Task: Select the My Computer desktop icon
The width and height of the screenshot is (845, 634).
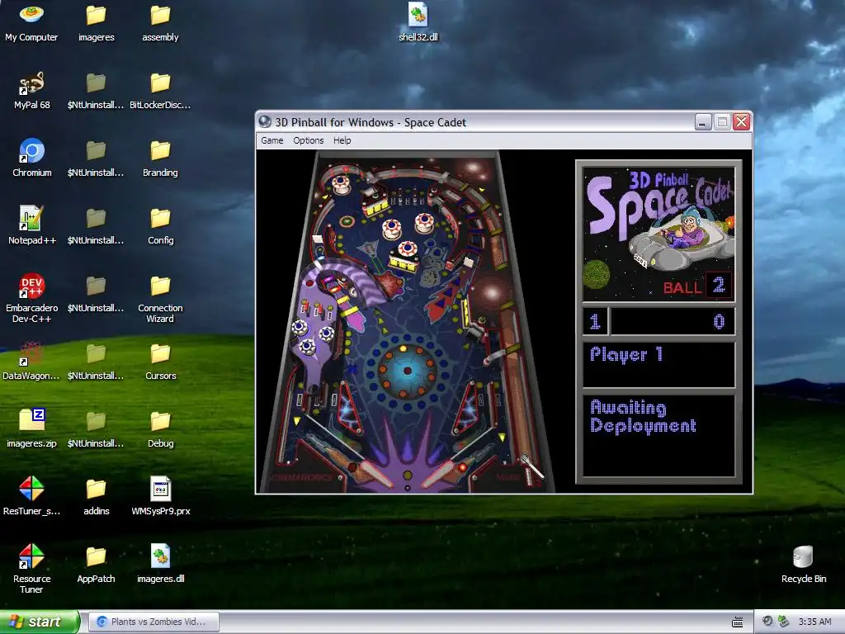Action: (x=31, y=24)
